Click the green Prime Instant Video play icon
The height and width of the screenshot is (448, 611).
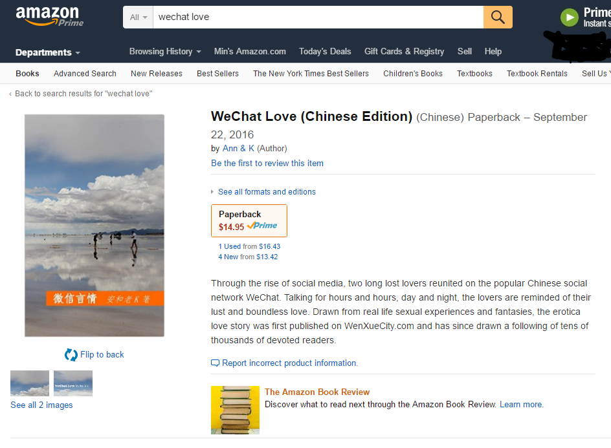pos(570,17)
